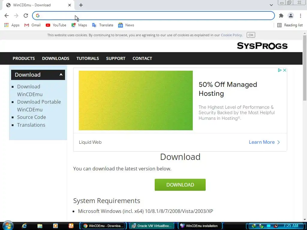The height and width of the screenshot is (230, 307).
Task: Click the safely remove hardware tray icon
Action: pos(261,226)
